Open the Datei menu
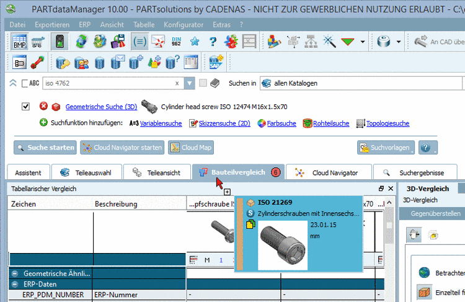 point(17,25)
